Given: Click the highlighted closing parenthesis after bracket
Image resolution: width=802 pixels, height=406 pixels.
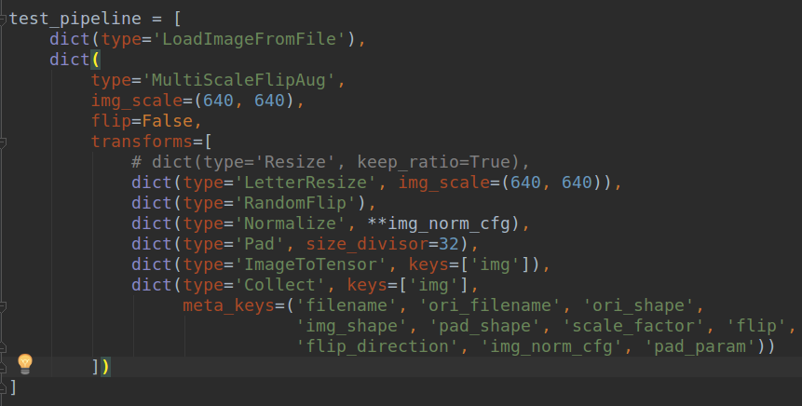Looking at the screenshot, I should point(106,366).
